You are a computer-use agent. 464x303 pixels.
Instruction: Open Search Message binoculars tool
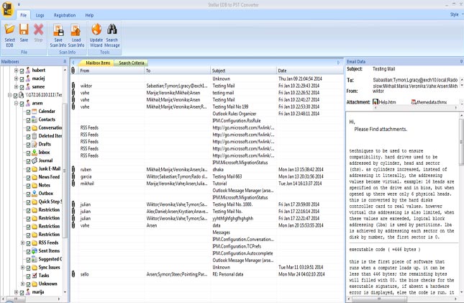click(x=112, y=35)
